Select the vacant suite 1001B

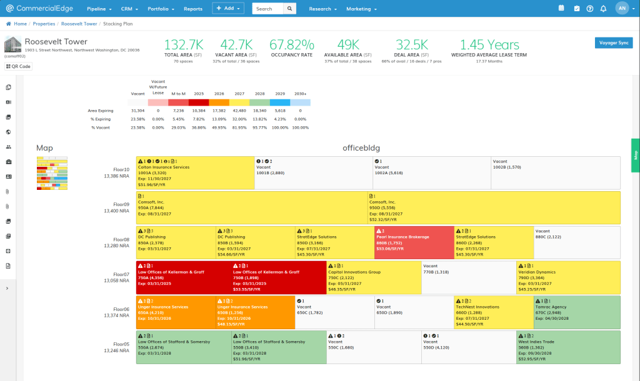click(314, 173)
